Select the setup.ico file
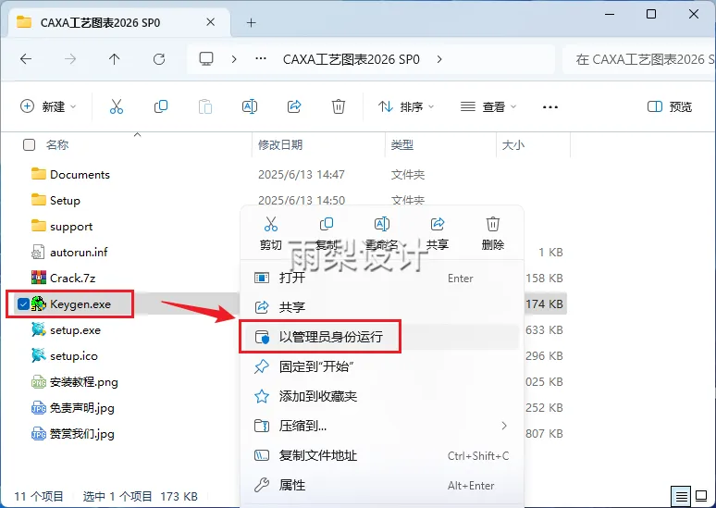716x508 pixels. (x=74, y=356)
